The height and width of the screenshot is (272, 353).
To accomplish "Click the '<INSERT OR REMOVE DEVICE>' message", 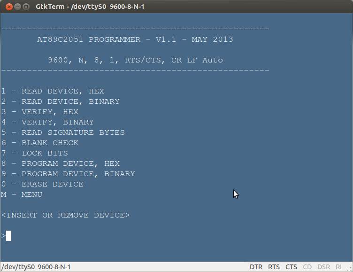I will 66,215.
